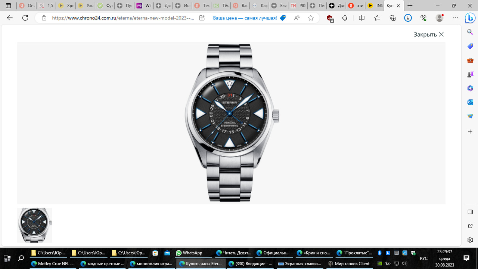This screenshot has width=478, height=269.
Task: Click the Games chess icon in sidebar
Action: 470,74
